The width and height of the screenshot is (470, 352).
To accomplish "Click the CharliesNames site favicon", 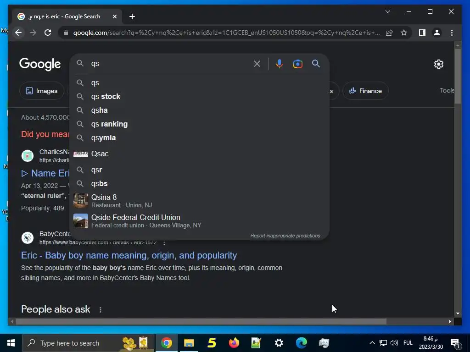I will (x=28, y=156).
